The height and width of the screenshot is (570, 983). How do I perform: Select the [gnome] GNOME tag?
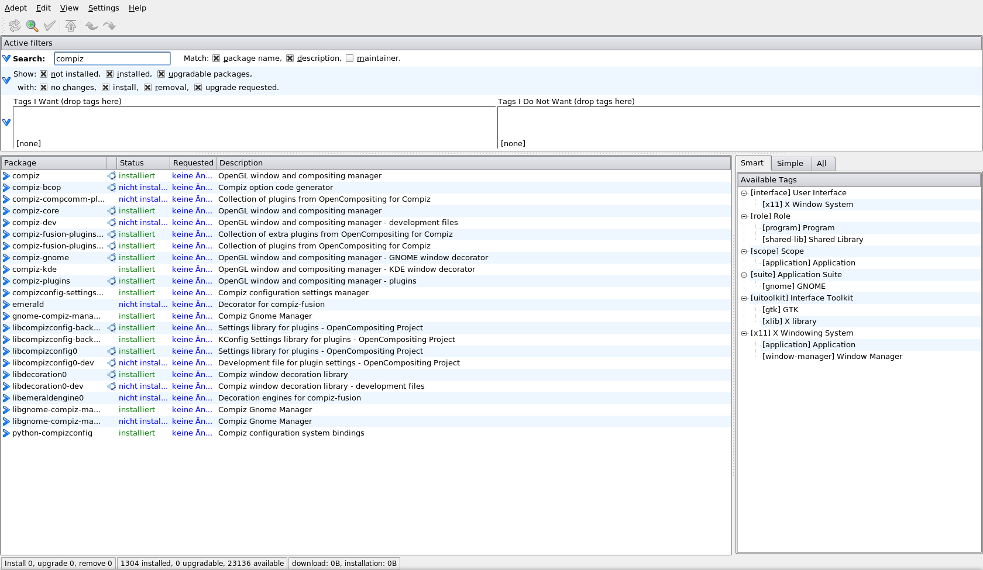pyautogui.click(x=794, y=286)
